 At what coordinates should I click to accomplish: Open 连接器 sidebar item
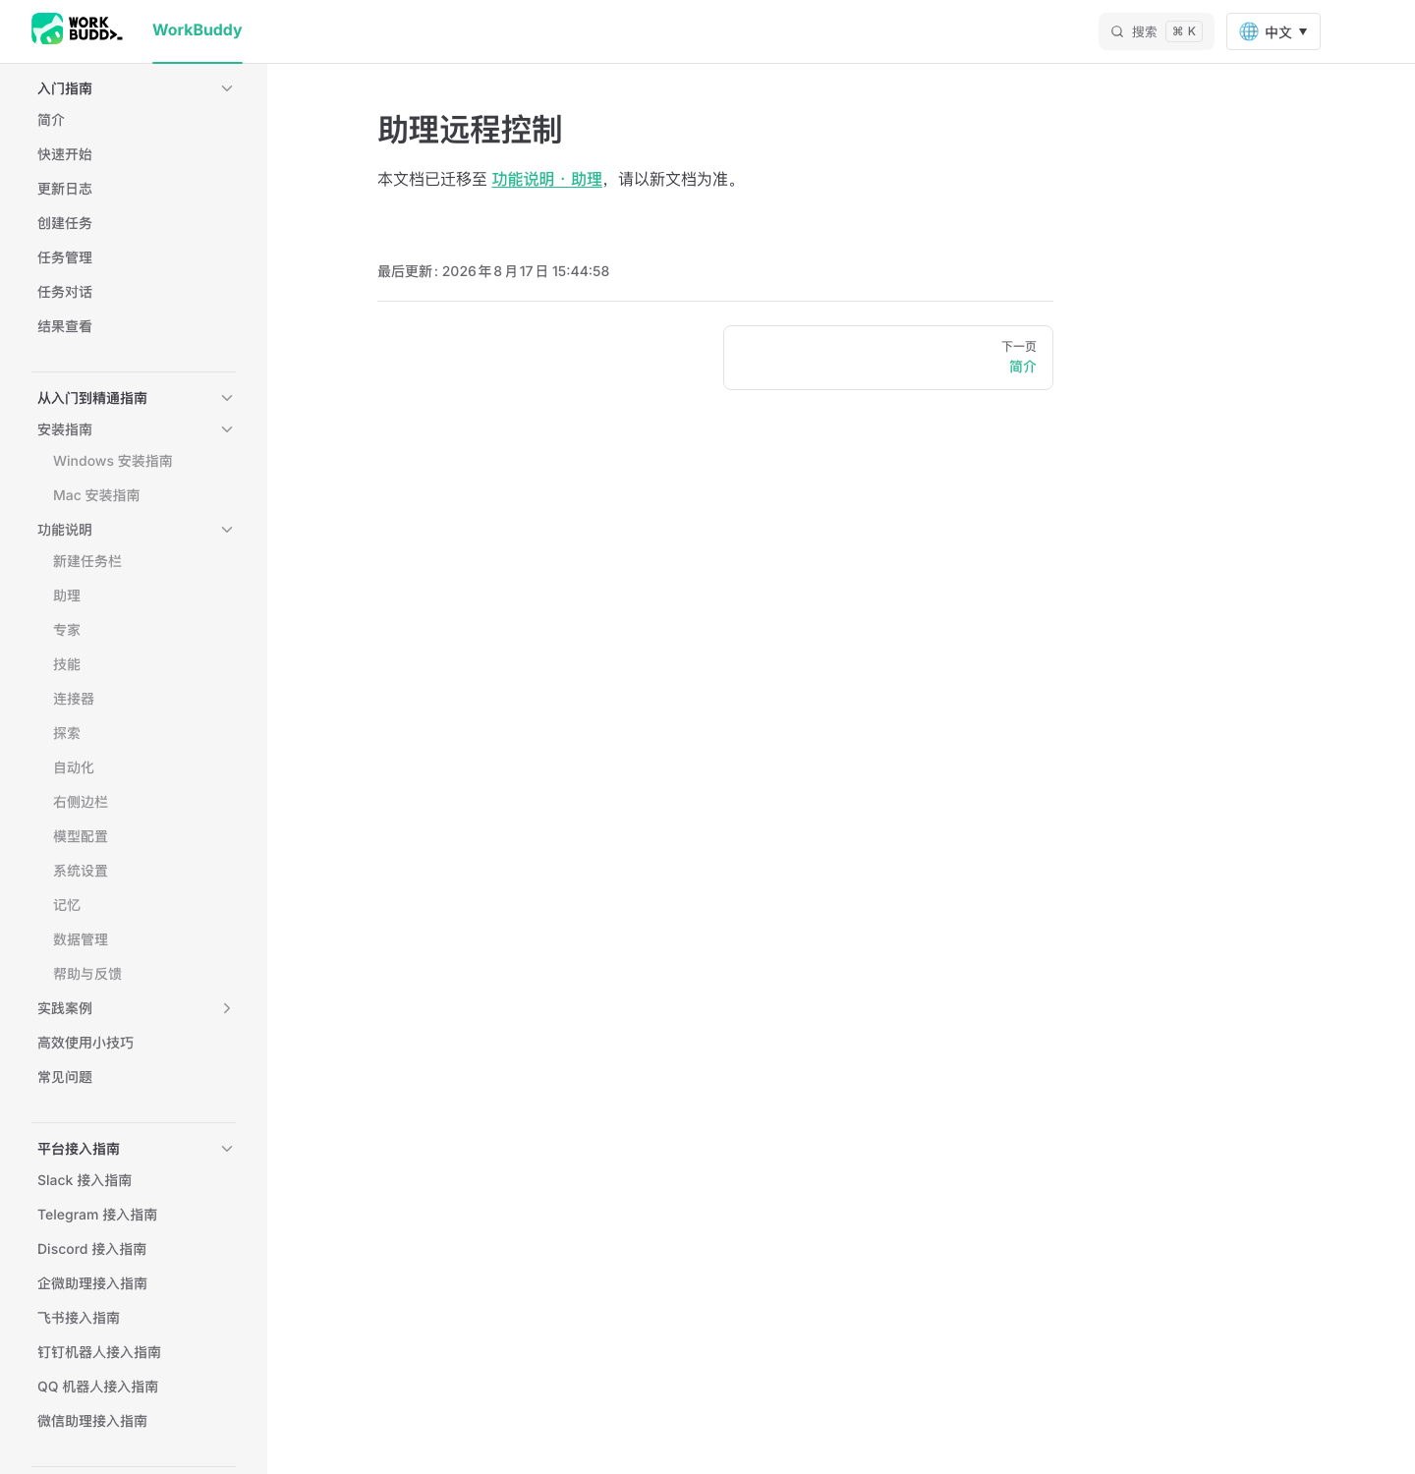[74, 699]
